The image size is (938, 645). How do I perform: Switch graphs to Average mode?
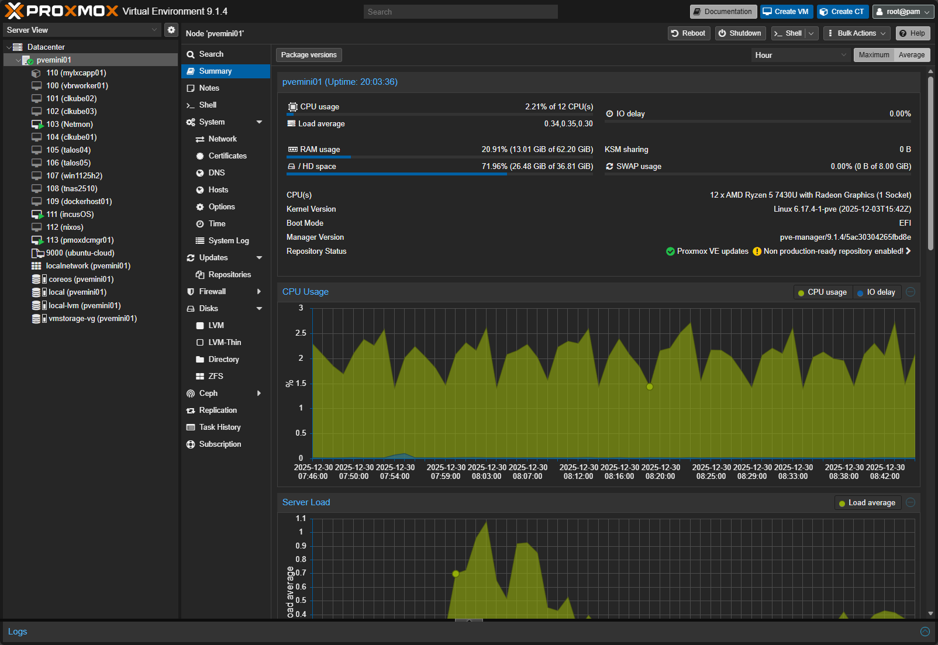(911, 55)
